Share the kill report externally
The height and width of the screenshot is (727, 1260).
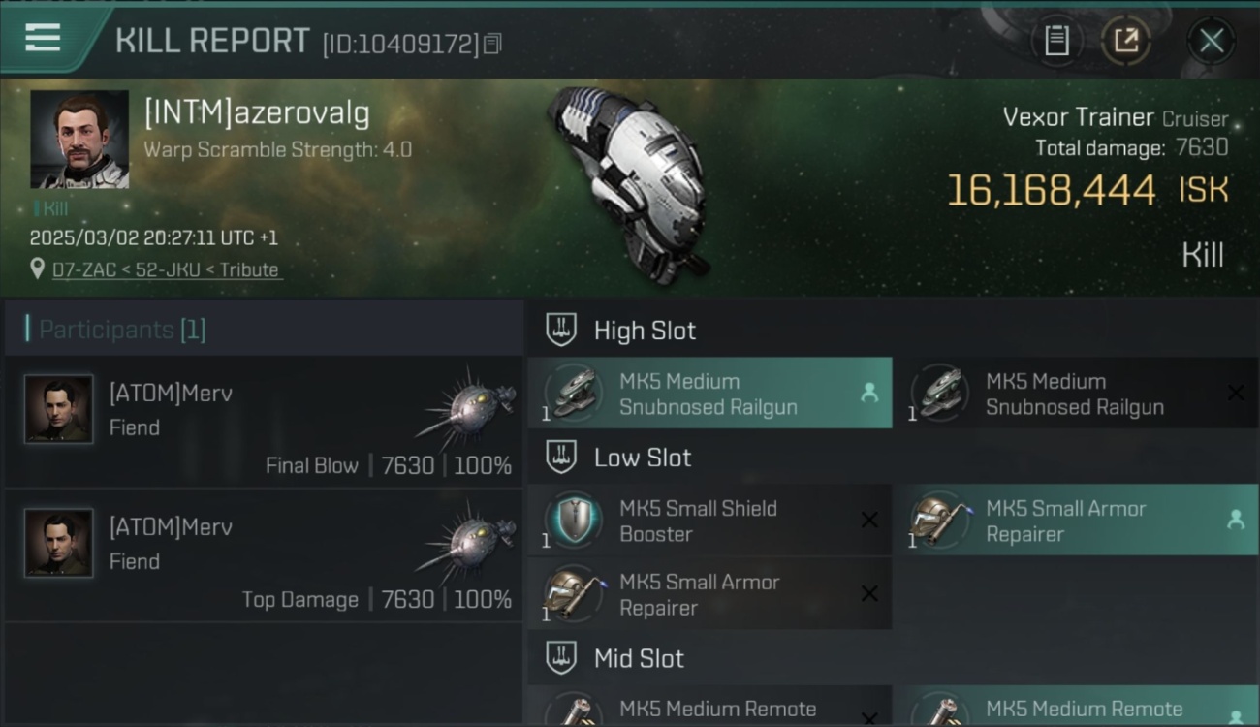point(1125,41)
